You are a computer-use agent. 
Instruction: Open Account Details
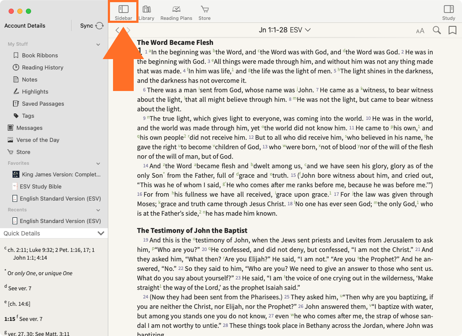(25, 25)
